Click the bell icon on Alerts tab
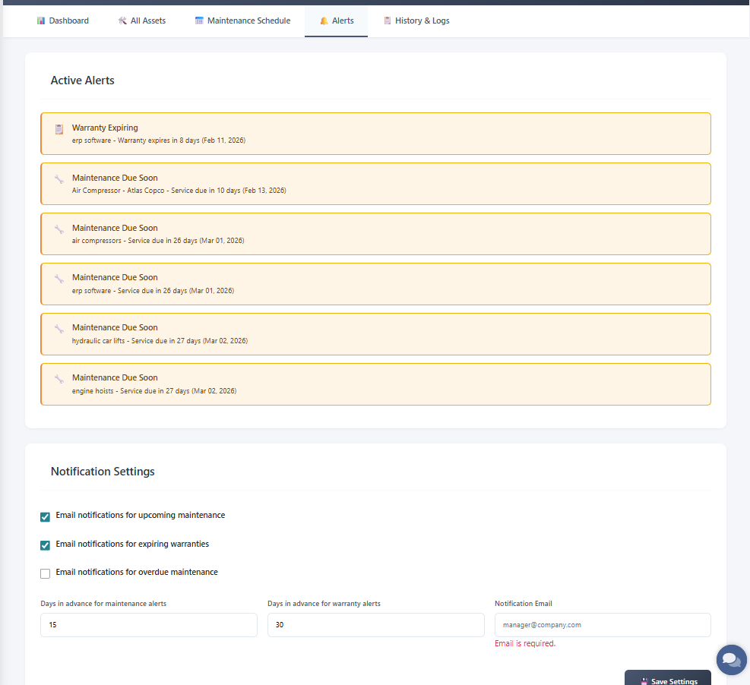The height and width of the screenshot is (685, 750). 324,21
